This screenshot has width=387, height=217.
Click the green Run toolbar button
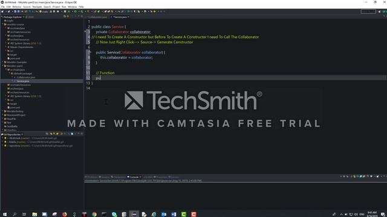tap(76, 11)
